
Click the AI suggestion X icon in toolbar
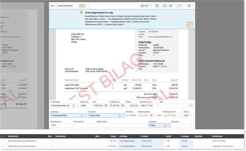[x=157, y=6]
